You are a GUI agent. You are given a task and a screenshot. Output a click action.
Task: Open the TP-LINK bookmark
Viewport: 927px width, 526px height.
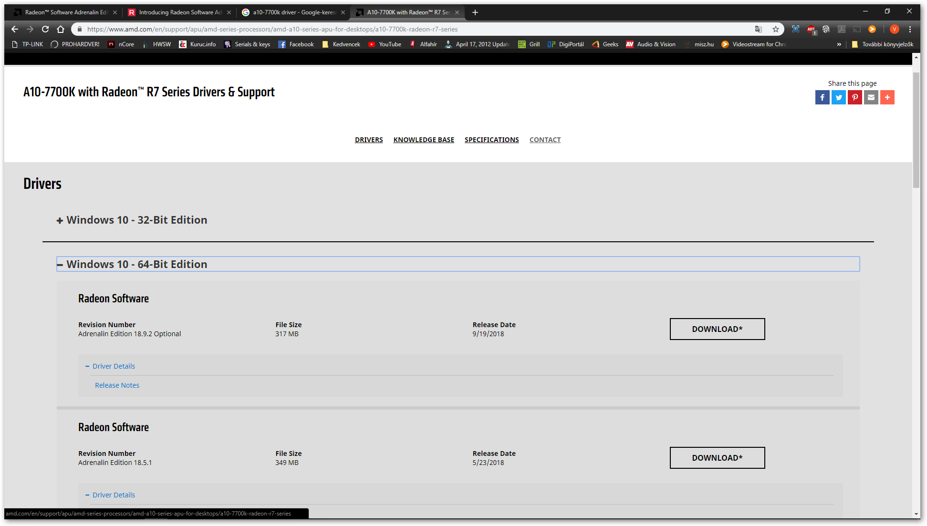[27, 44]
